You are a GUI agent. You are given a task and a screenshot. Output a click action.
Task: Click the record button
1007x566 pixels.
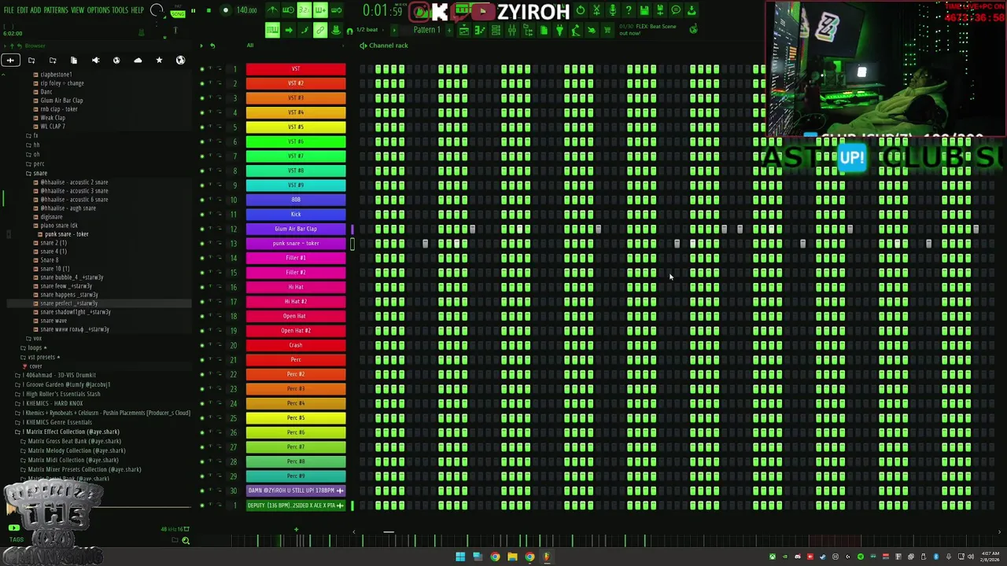pyautogui.click(x=226, y=10)
